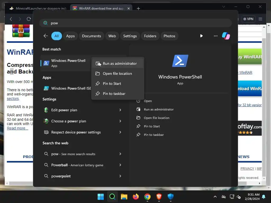Reload the page in Brave browser
Screen dimensions: 271x203
pyautogui.click(x=29, y=19)
